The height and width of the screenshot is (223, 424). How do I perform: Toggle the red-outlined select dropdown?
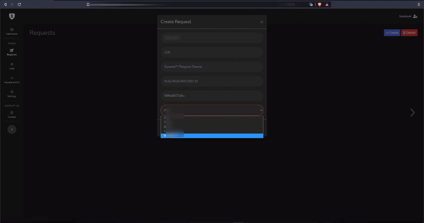point(212,110)
